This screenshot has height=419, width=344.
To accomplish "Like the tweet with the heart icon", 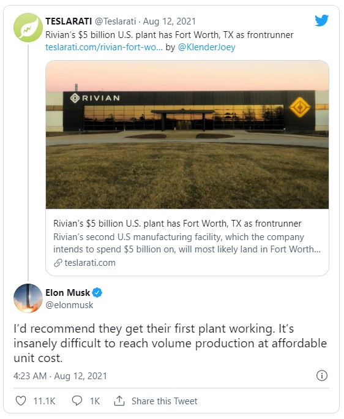I will pos(21,401).
